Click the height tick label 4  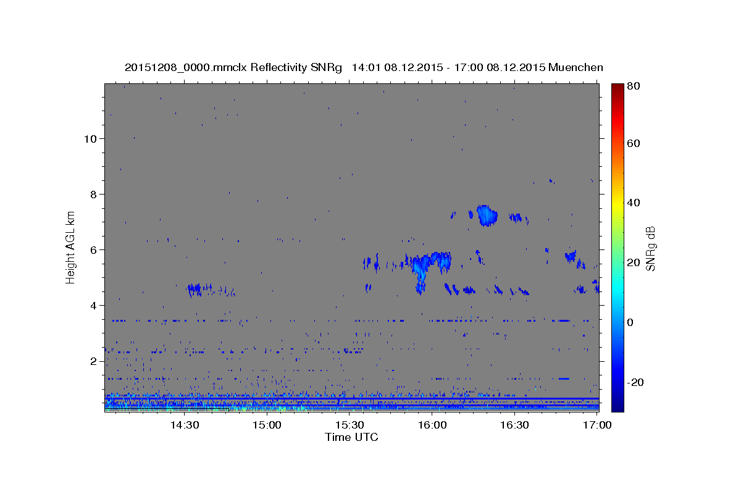pyautogui.click(x=94, y=305)
